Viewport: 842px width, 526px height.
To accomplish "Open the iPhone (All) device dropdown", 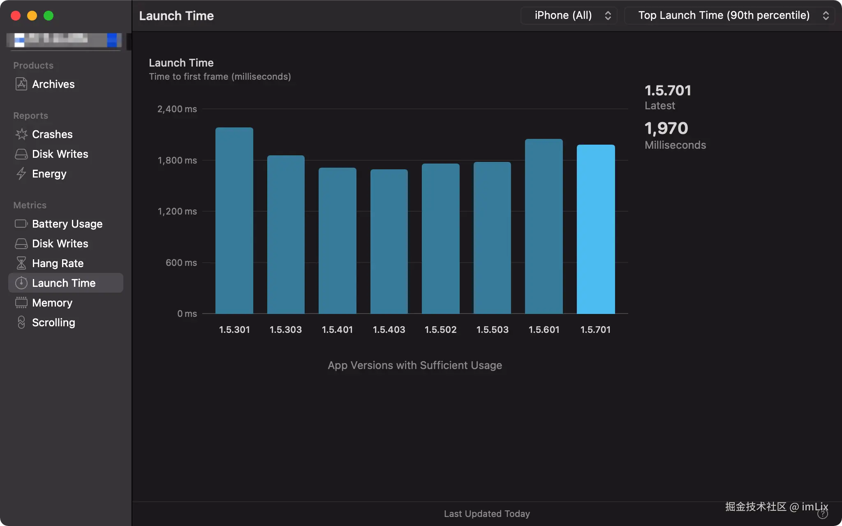I will (x=569, y=16).
